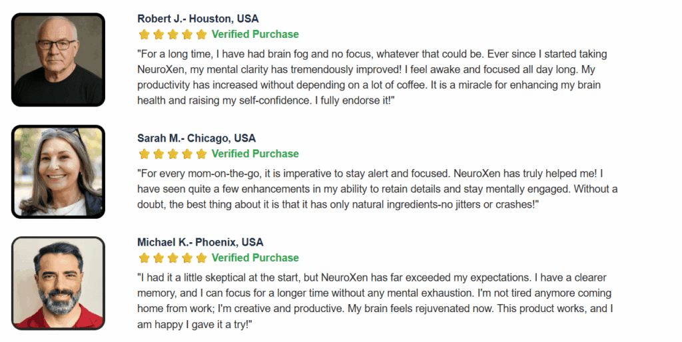Click the fourth star in Michael's rating
The height and width of the screenshot is (342, 682).
(187, 258)
